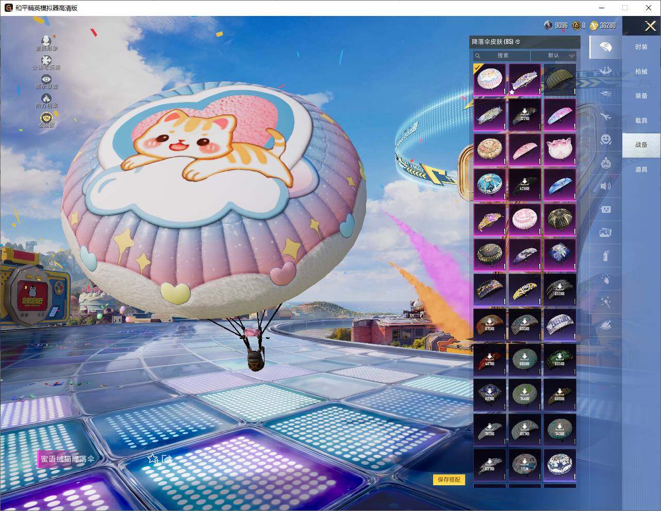Select the emote smiley category icon

(606, 139)
